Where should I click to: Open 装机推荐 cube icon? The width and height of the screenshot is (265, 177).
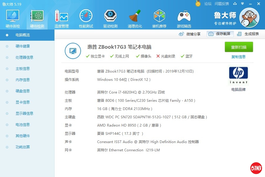159,18
